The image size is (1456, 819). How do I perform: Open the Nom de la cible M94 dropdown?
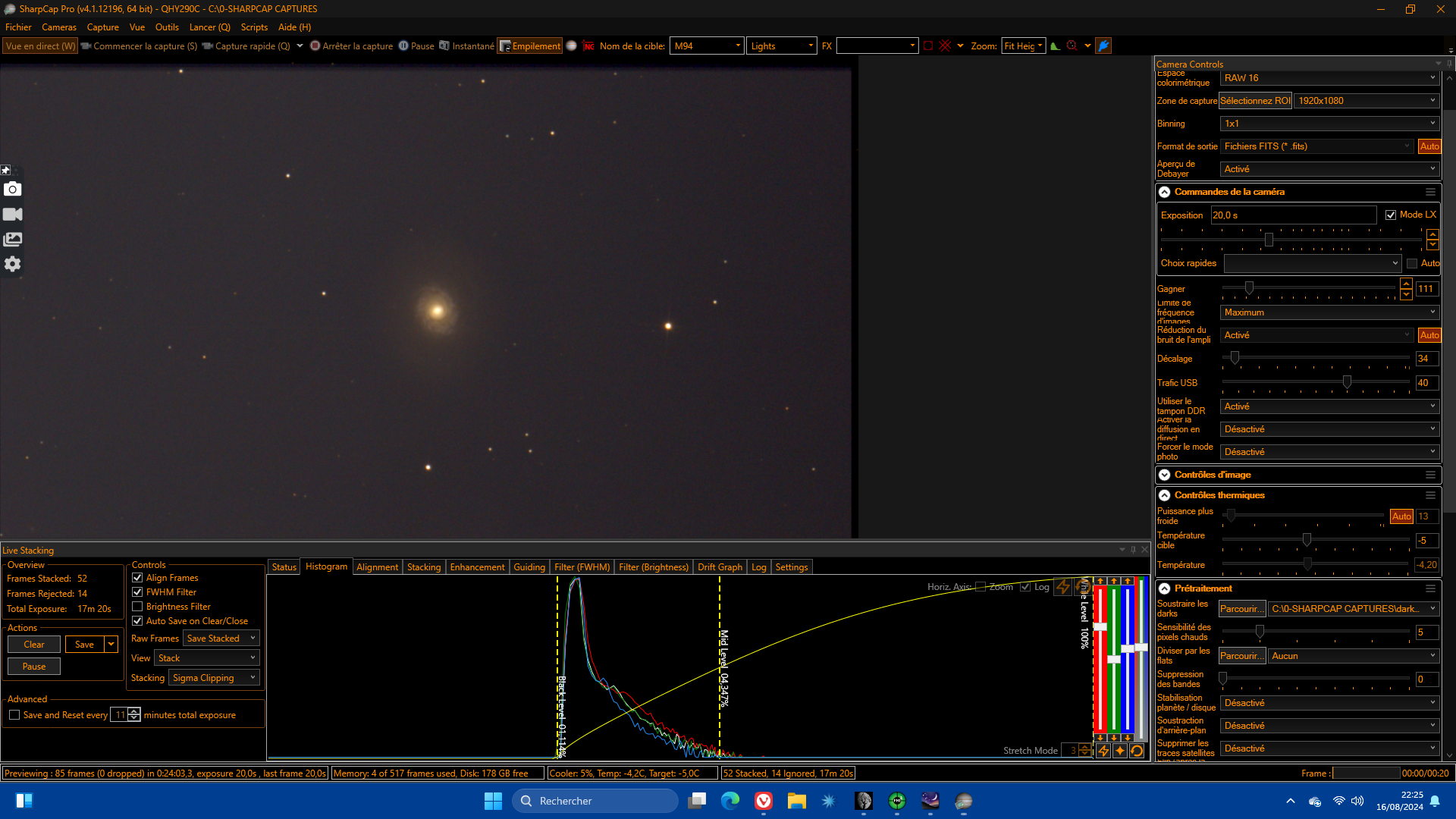point(706,46)
